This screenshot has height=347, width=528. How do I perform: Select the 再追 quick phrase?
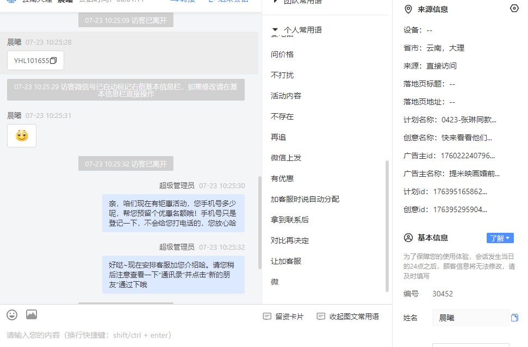(278, 137)
